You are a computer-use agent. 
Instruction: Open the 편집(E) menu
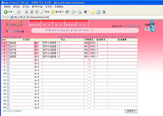coord(17,7)
